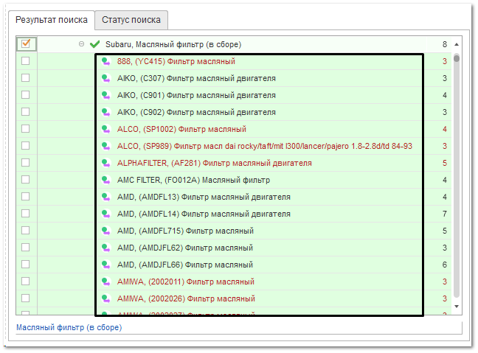Viewport: 478px width, 353px height.
Task: Click the scrollbar up arrow
Action: (x=457, y=44)
